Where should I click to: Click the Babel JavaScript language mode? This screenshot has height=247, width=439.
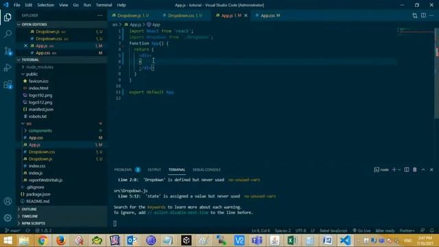[333, 231]
